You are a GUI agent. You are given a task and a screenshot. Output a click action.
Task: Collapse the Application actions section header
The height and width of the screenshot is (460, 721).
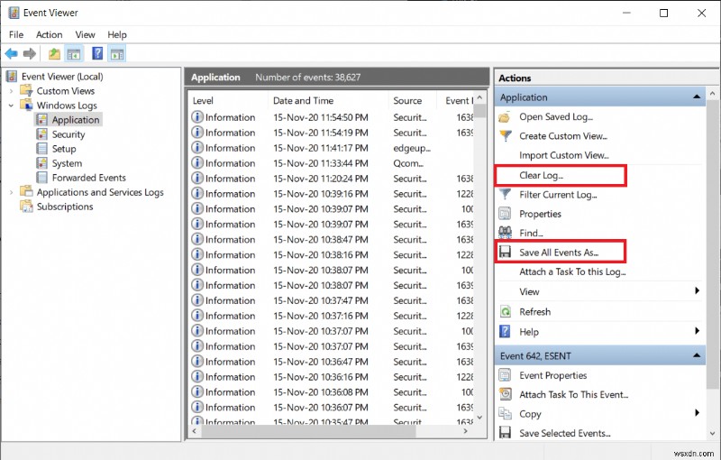click(697, 97)
